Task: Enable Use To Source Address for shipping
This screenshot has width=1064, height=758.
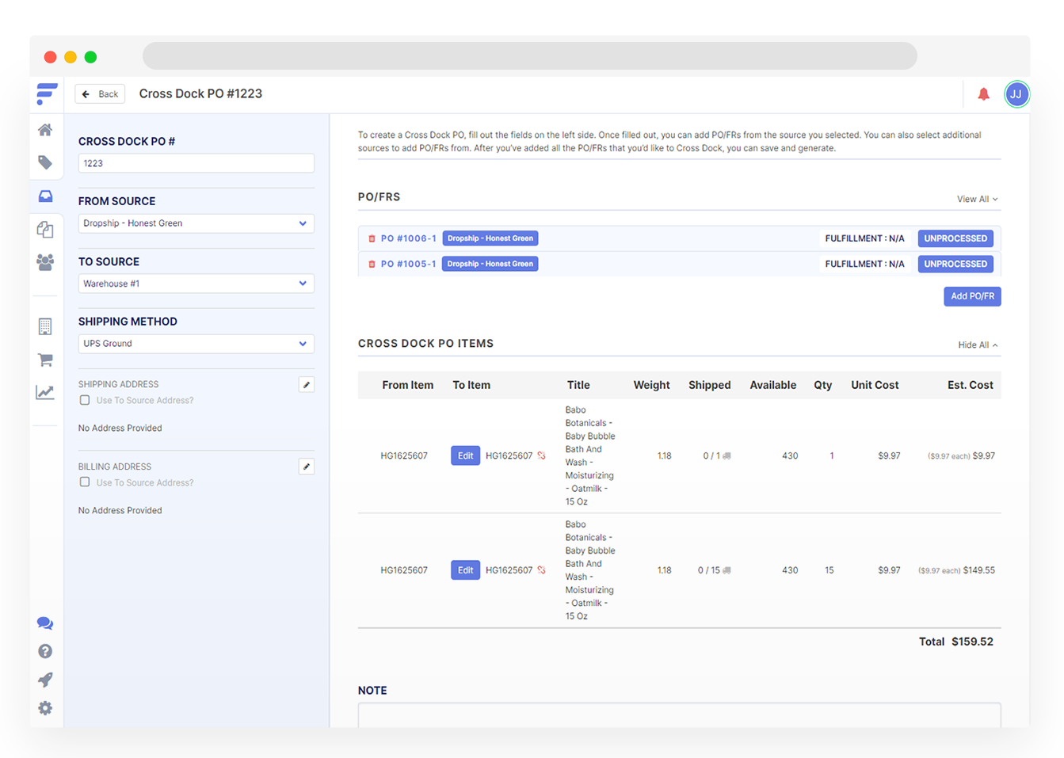Action: 85,400
